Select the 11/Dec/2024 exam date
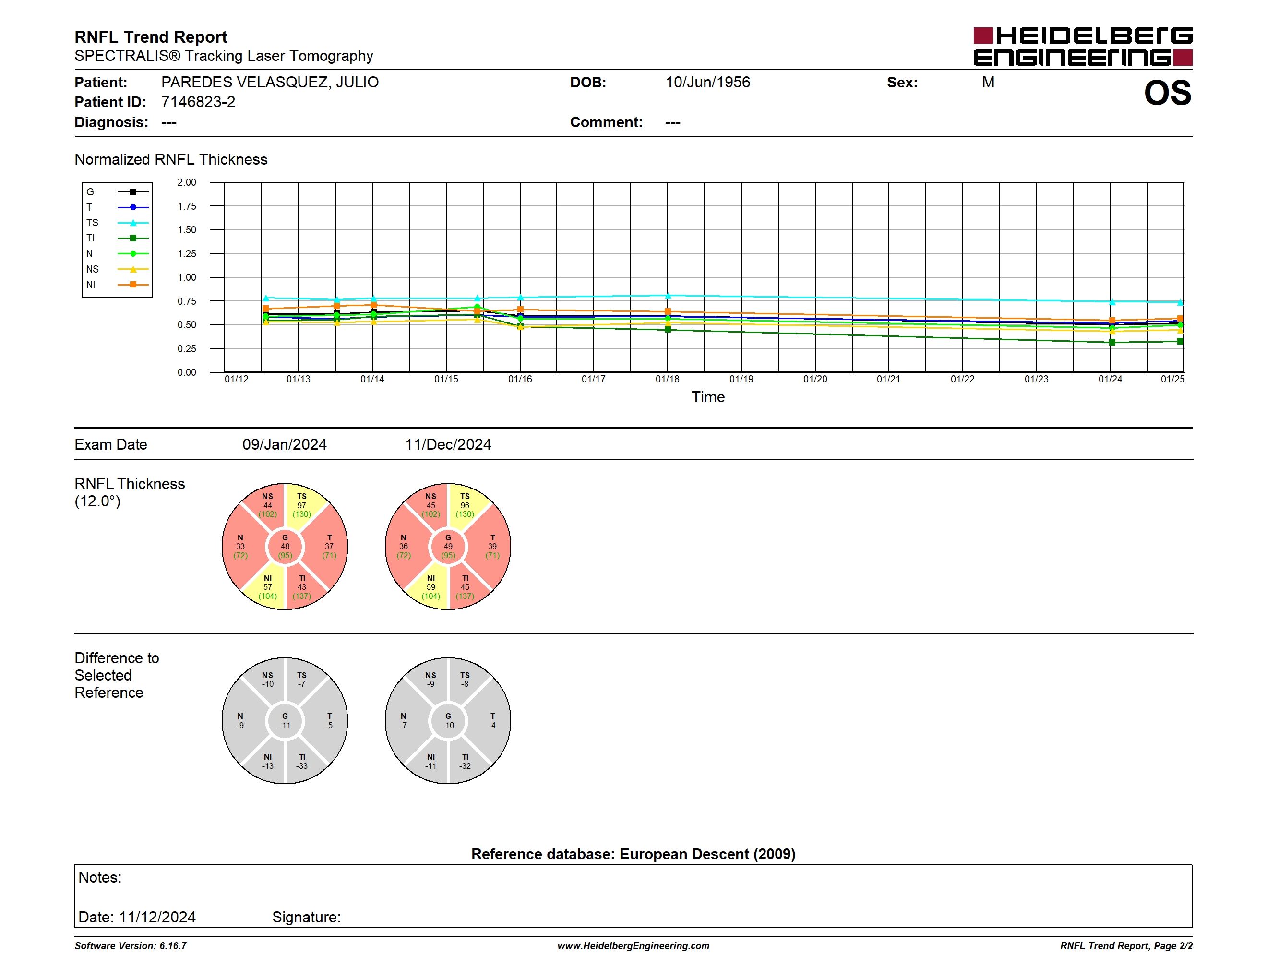 tap(448, 444)
